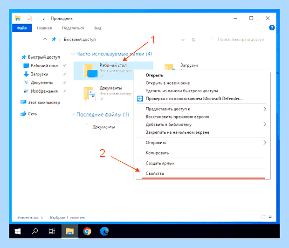Viewport: 289px width, 248px height.
Task: Unpin Изображения pin icon in sidebar
Action: [x=64, y=91]
